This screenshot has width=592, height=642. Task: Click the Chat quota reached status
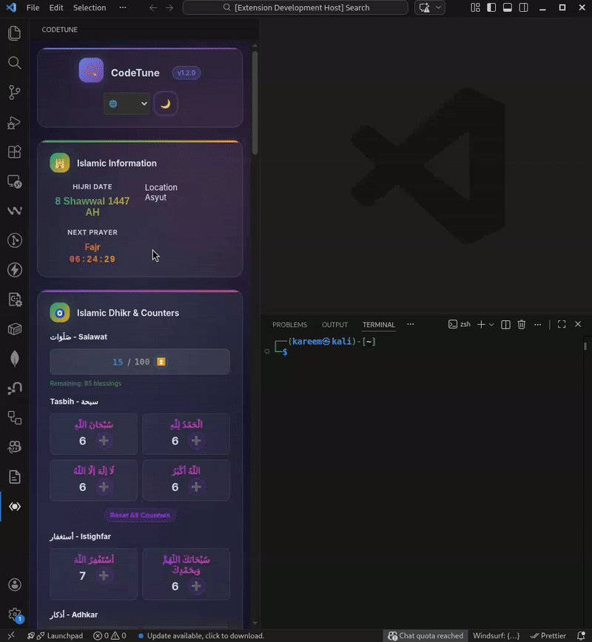click(425, 635)
